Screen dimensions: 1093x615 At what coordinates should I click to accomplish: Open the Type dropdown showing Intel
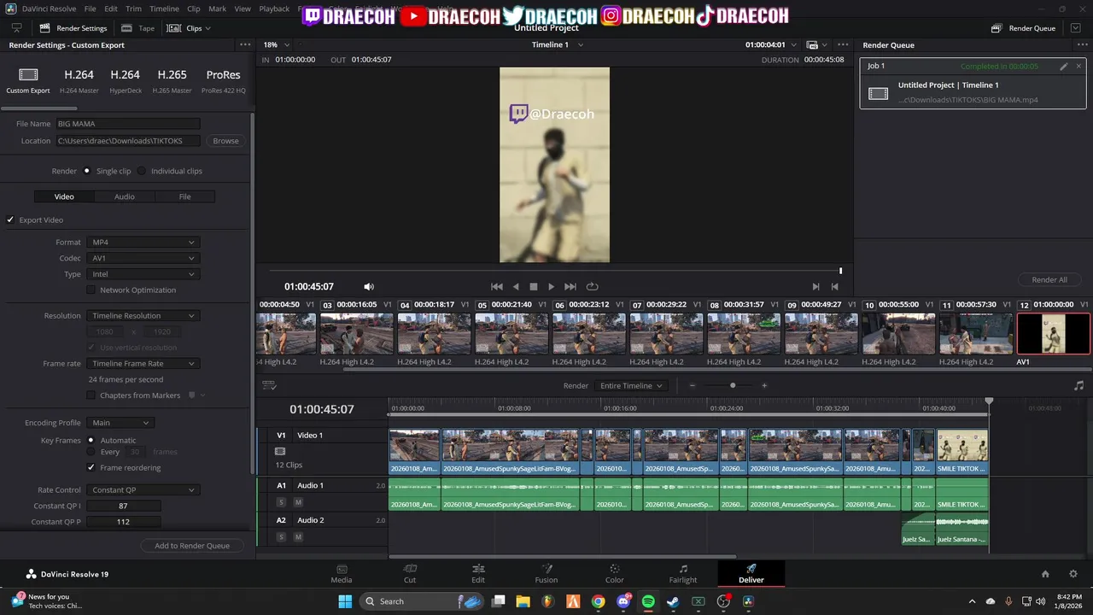coord(143,274)
